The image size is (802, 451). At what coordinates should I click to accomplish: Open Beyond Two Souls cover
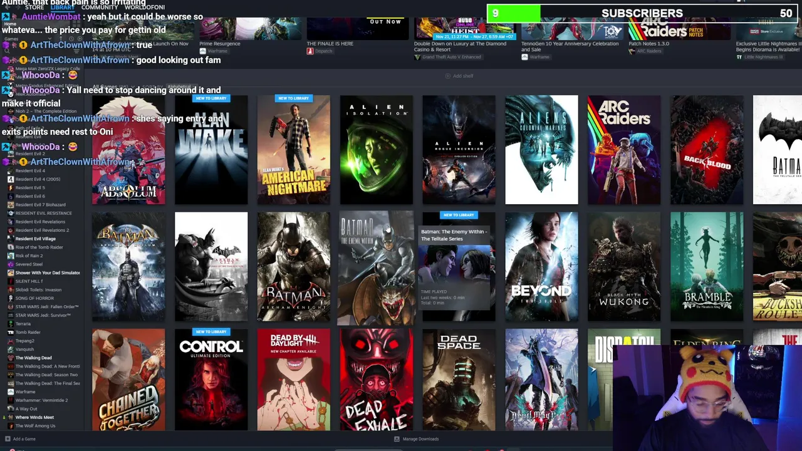pos(541,266)
